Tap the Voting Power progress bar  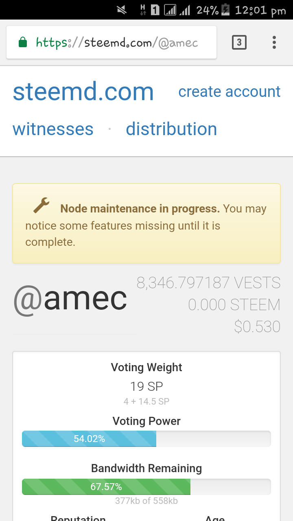click(x=146, y=439)
